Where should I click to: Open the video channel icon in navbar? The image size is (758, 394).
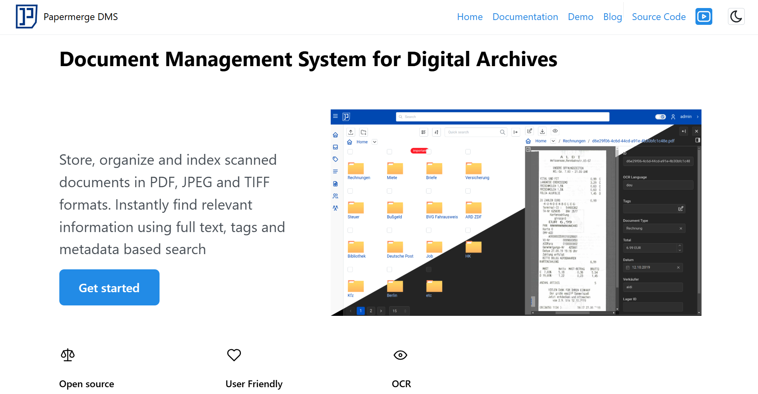(703, 16)
